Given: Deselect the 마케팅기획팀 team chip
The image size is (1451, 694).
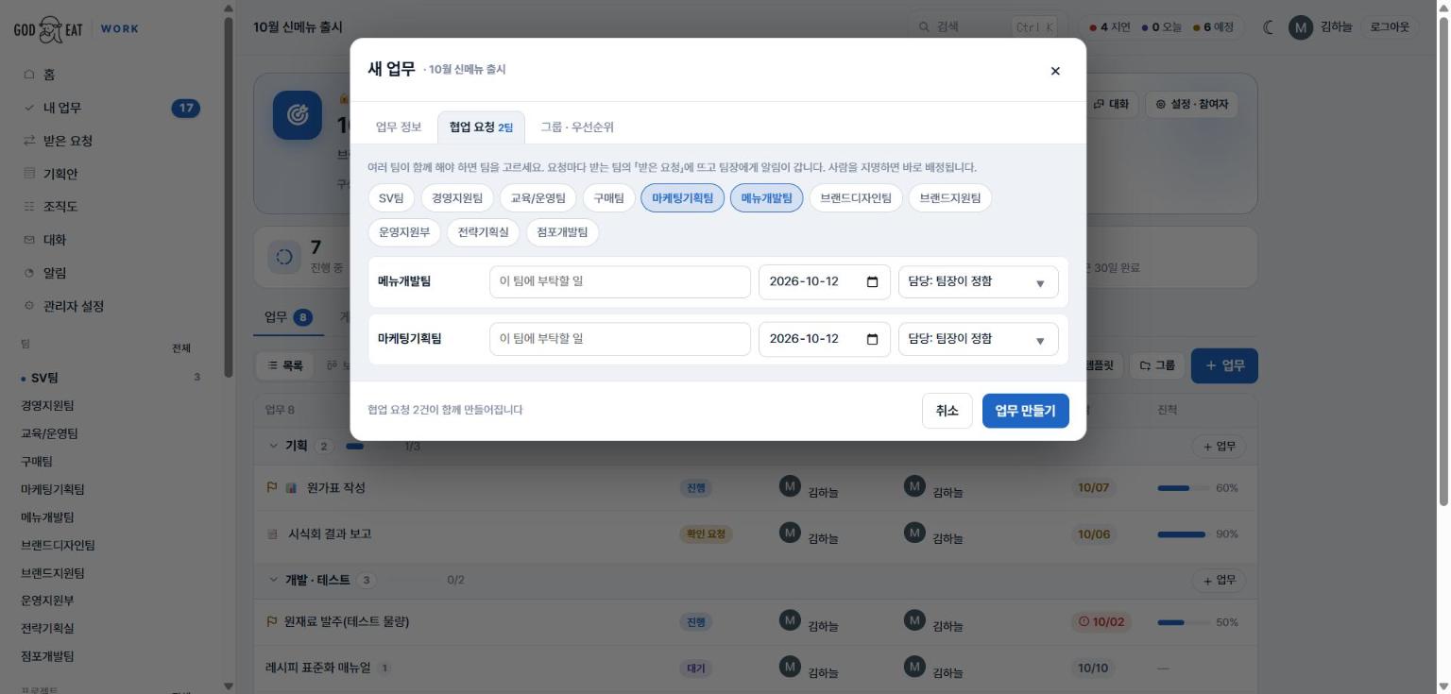Looking at the screenshot, I should (682, 198).
